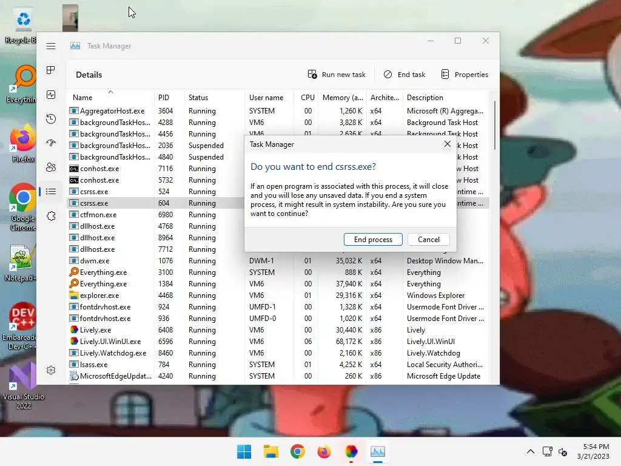
Task: Click the explorer.exe folder icon
Action: [x=73, y=295]
